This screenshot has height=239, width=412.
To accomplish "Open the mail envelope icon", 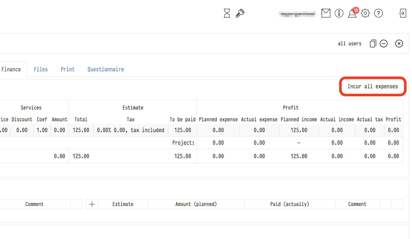I will pos(326,13).
